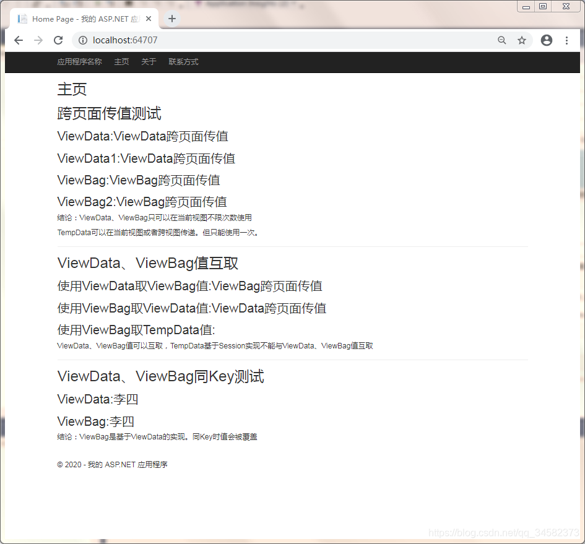The height and width of the screenshot is (544, 585).
Task: Click the ViewBag:李四 line
Action: (95, 421)
